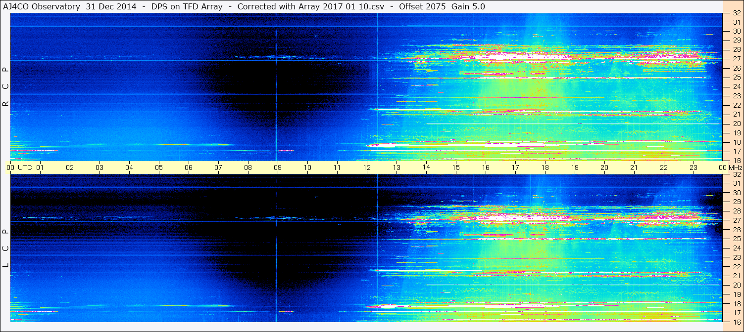
Task: Select hour marker 20 on time axis
Action: click(604, 167)
